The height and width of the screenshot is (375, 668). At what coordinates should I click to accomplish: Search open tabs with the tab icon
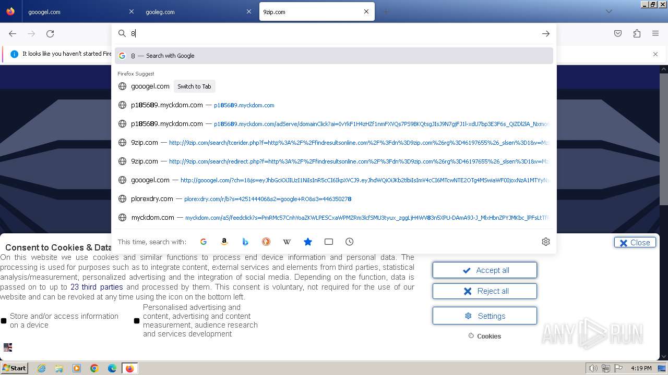pos(329,242)
